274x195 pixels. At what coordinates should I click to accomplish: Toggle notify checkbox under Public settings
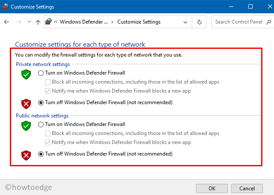pos(48,142)
